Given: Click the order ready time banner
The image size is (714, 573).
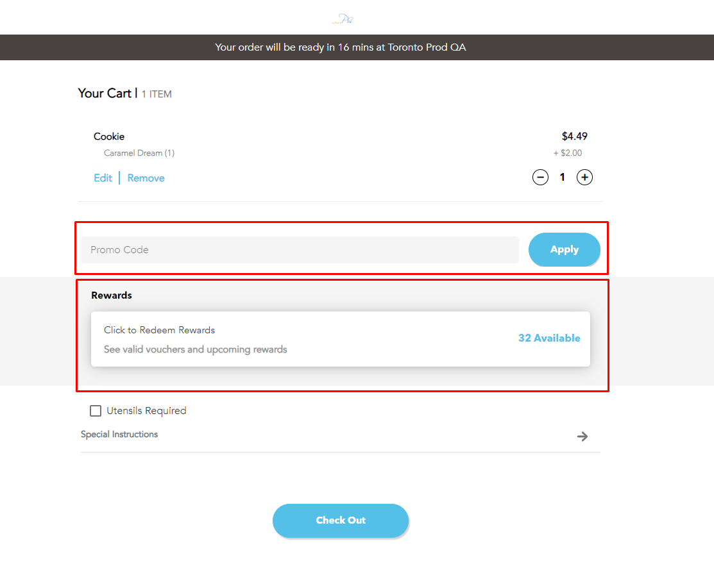Looking at the screenshot, I should click(341, 47).
